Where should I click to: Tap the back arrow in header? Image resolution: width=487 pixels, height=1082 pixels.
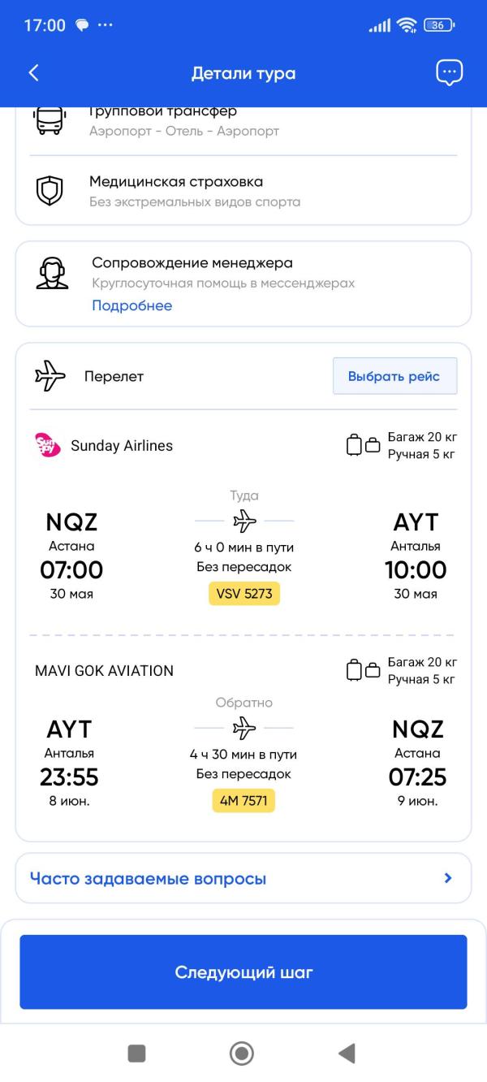33,72
